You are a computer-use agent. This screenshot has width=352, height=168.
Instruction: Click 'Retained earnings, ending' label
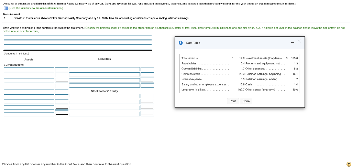pos(261,80)
